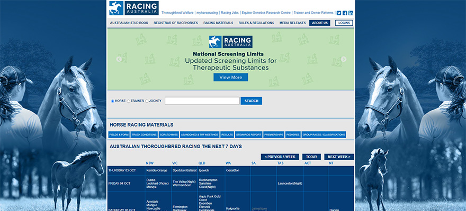Click the View More banner button
The height and width of the screenshot is (211, 466).
[x=230, y=78]
